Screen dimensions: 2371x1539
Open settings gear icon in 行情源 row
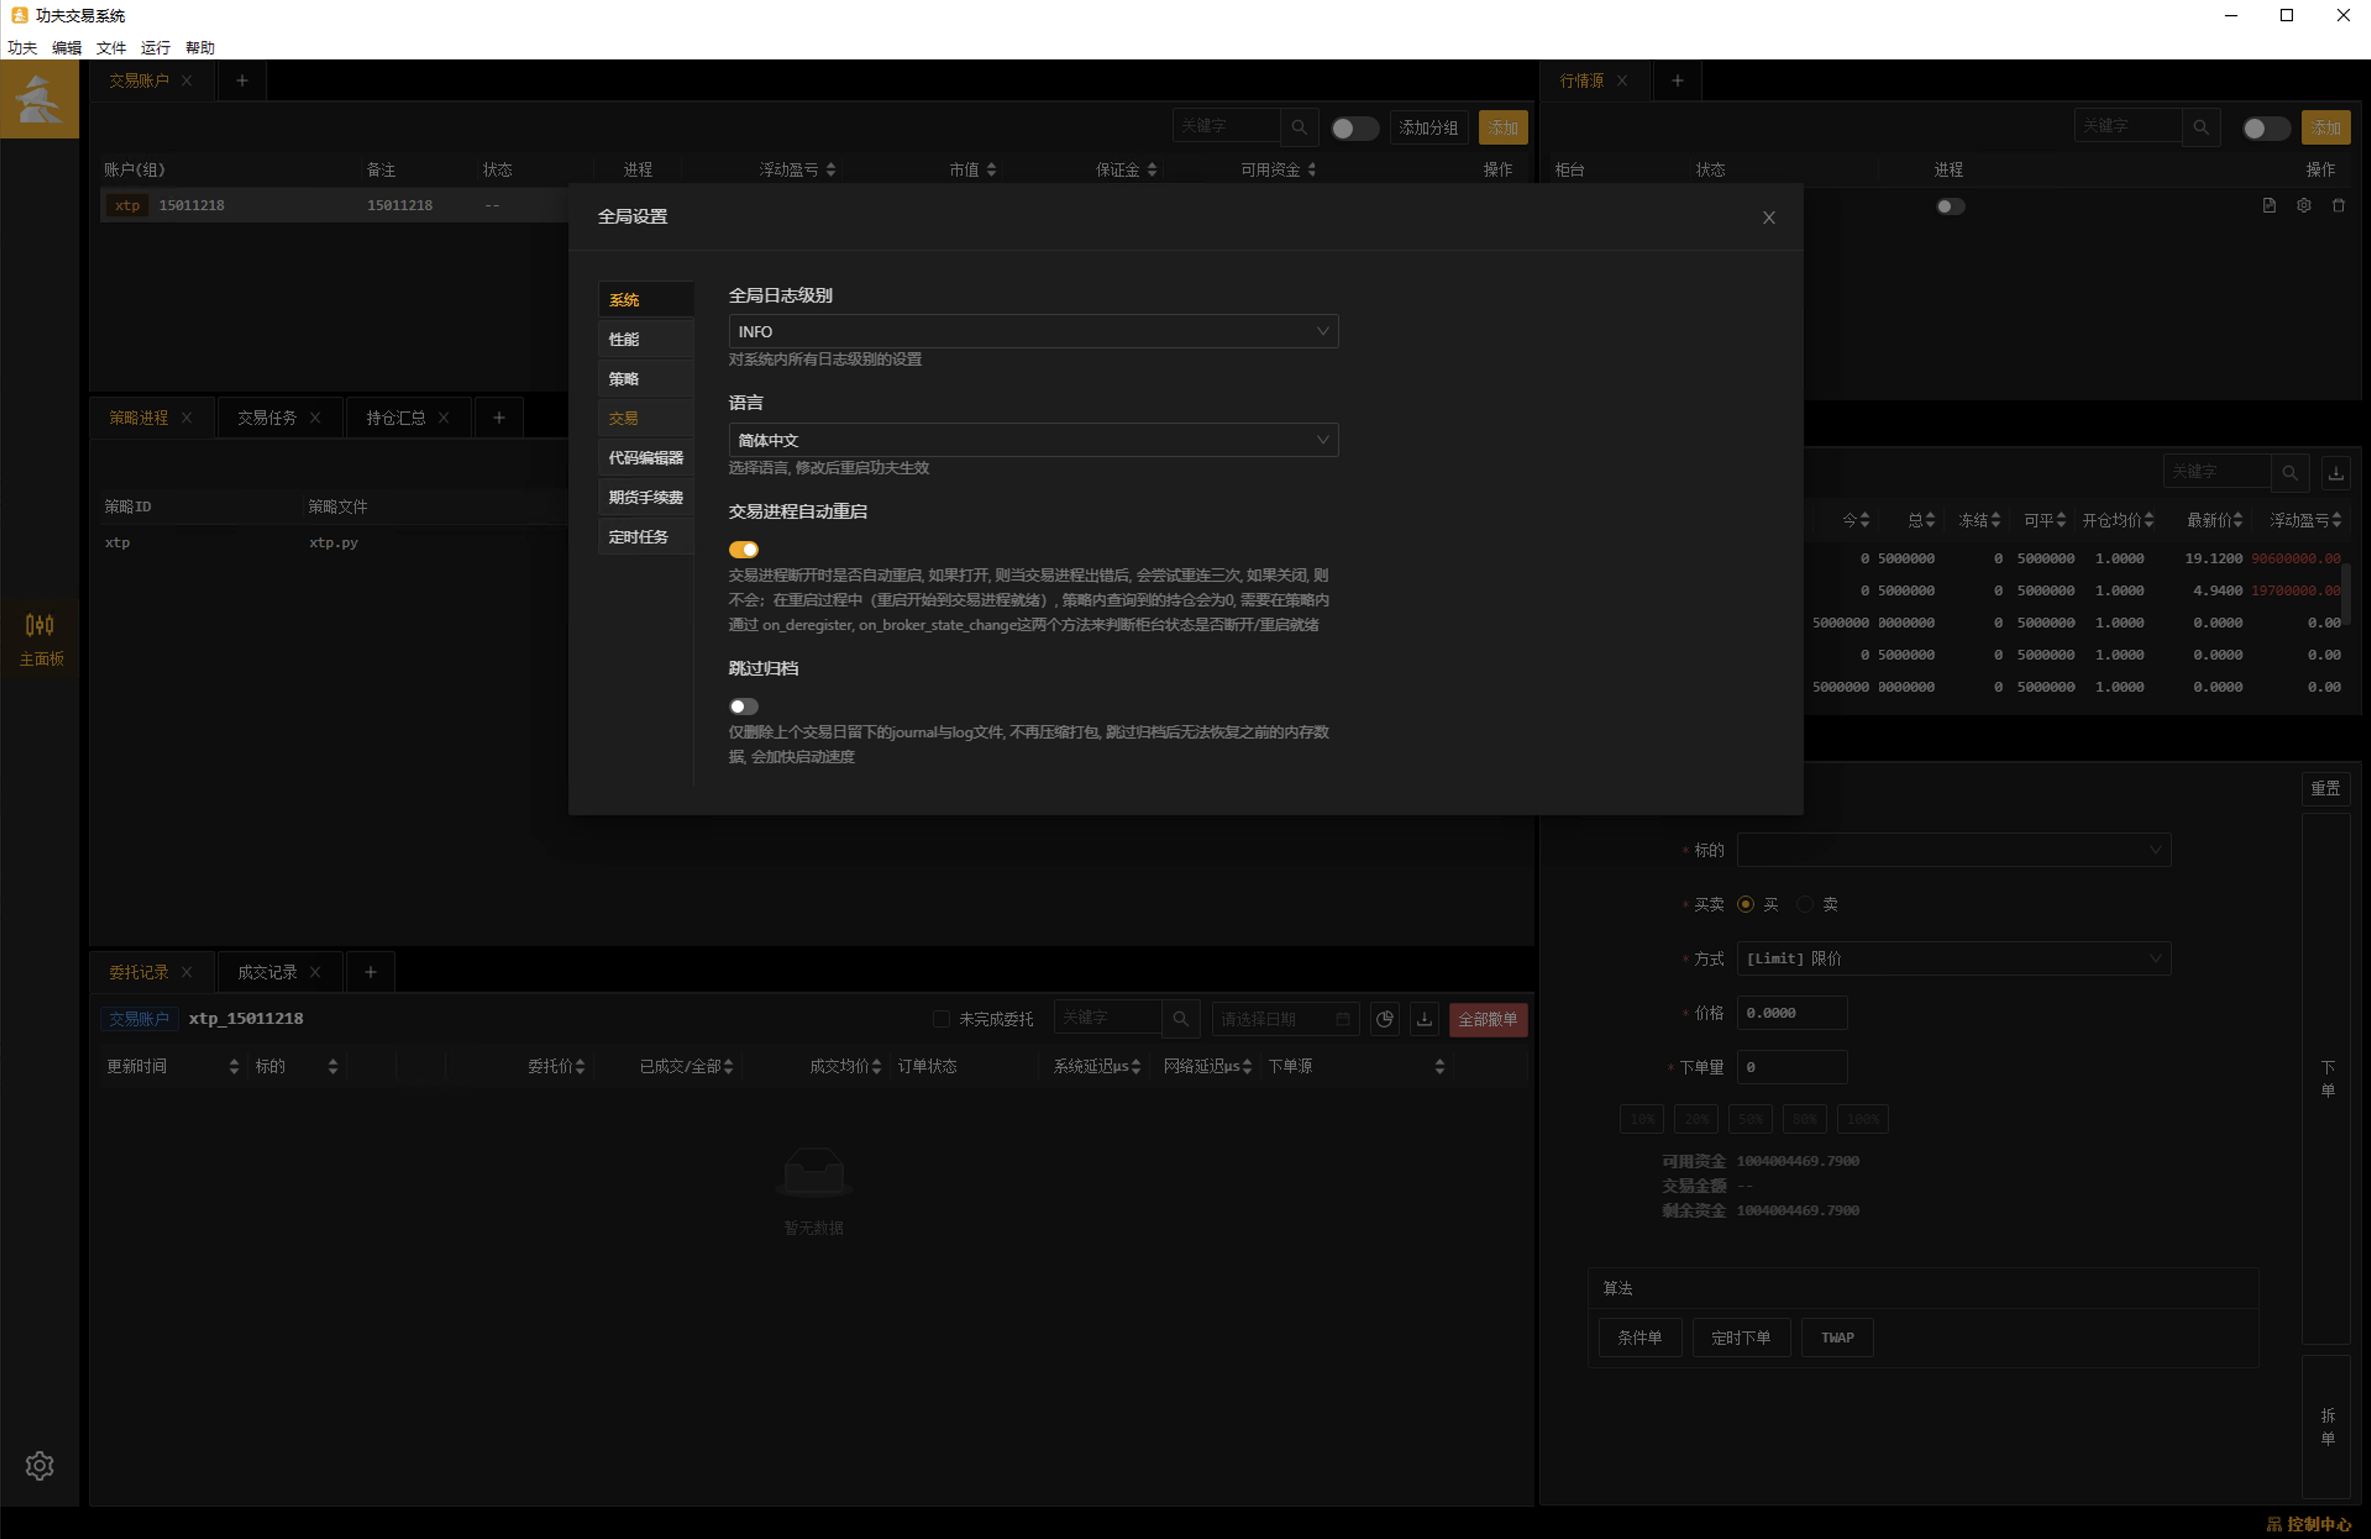pos(2303,205)
